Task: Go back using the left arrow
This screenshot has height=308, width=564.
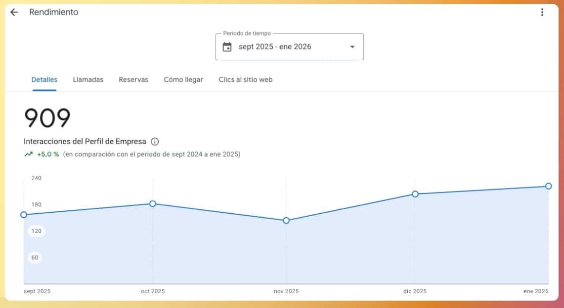Action: click(x=14, y=12)
